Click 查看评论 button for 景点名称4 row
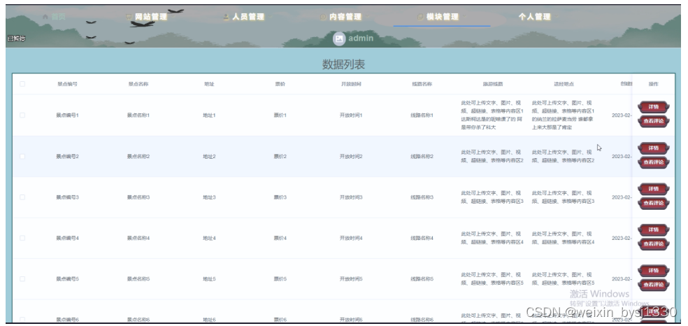This screenshot has width=688, height=326. [x=653, y=244]
